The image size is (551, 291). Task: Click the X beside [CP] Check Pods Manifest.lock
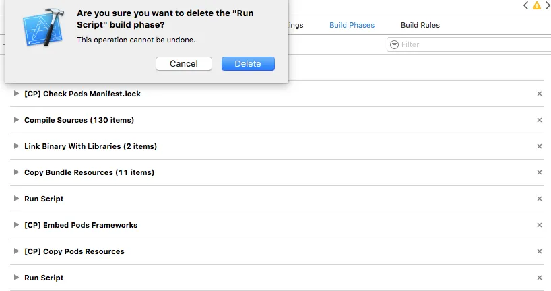click(x=539, y=94)
